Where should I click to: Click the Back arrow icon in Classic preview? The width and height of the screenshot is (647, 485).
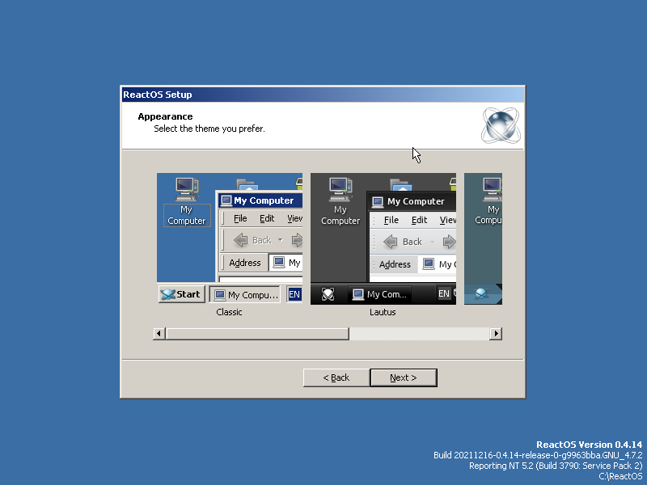point(240,239)
